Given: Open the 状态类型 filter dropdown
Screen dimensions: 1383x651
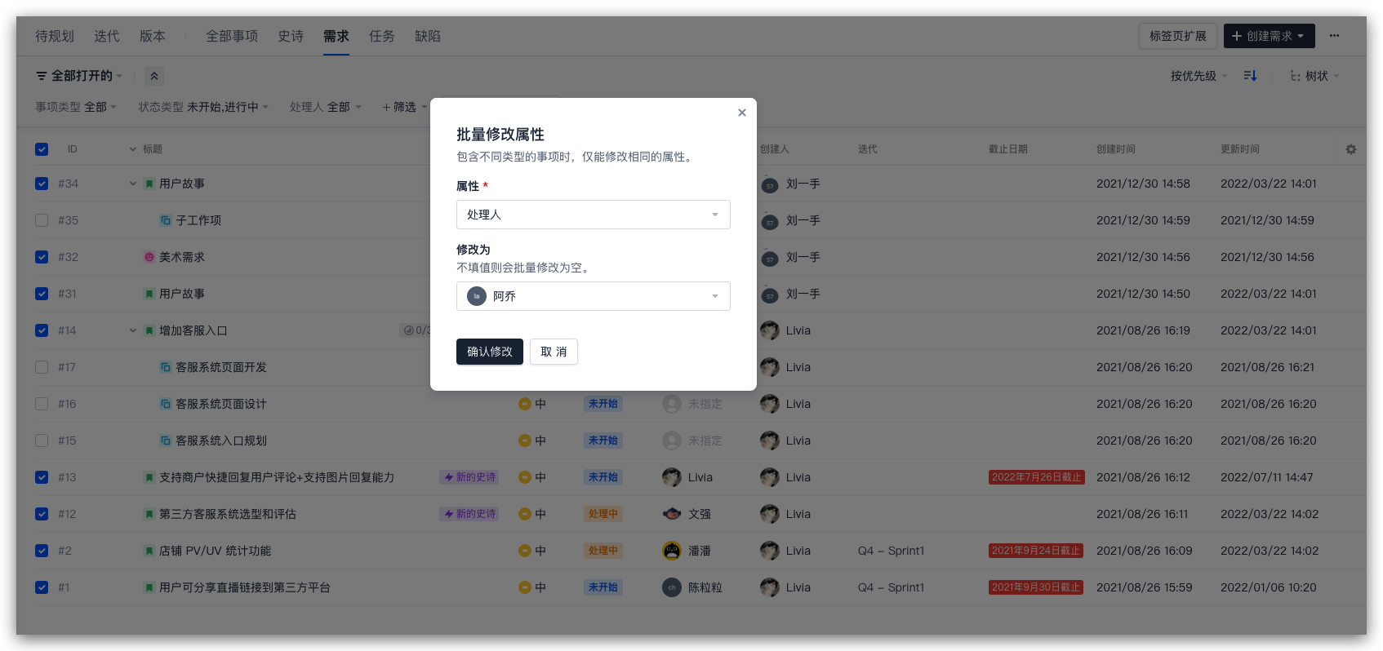Looking at the screenshot, I should pyautogui.click(x=203, y=107).
